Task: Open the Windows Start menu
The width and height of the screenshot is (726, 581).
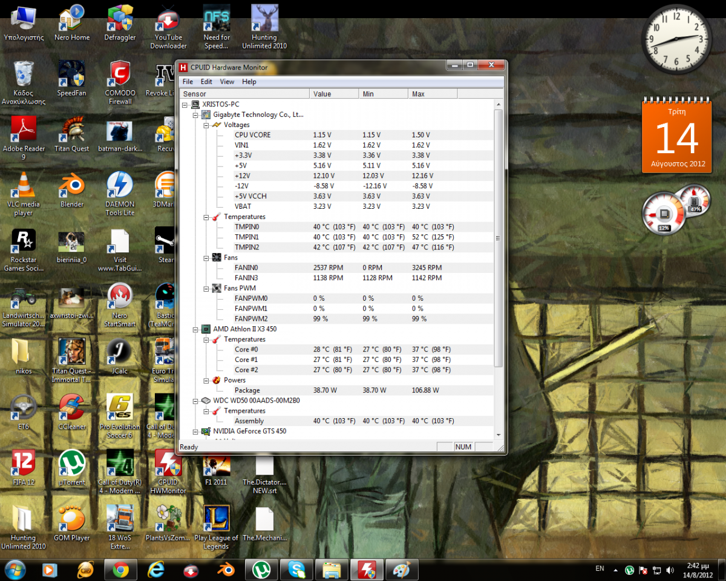Action: tap(15, 570)
